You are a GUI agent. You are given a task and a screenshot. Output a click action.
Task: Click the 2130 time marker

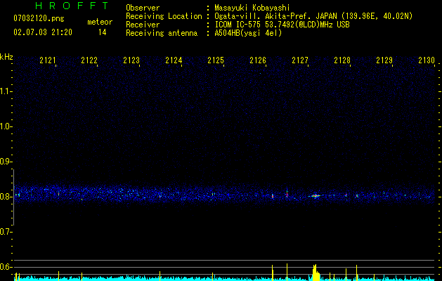[427, 60]
